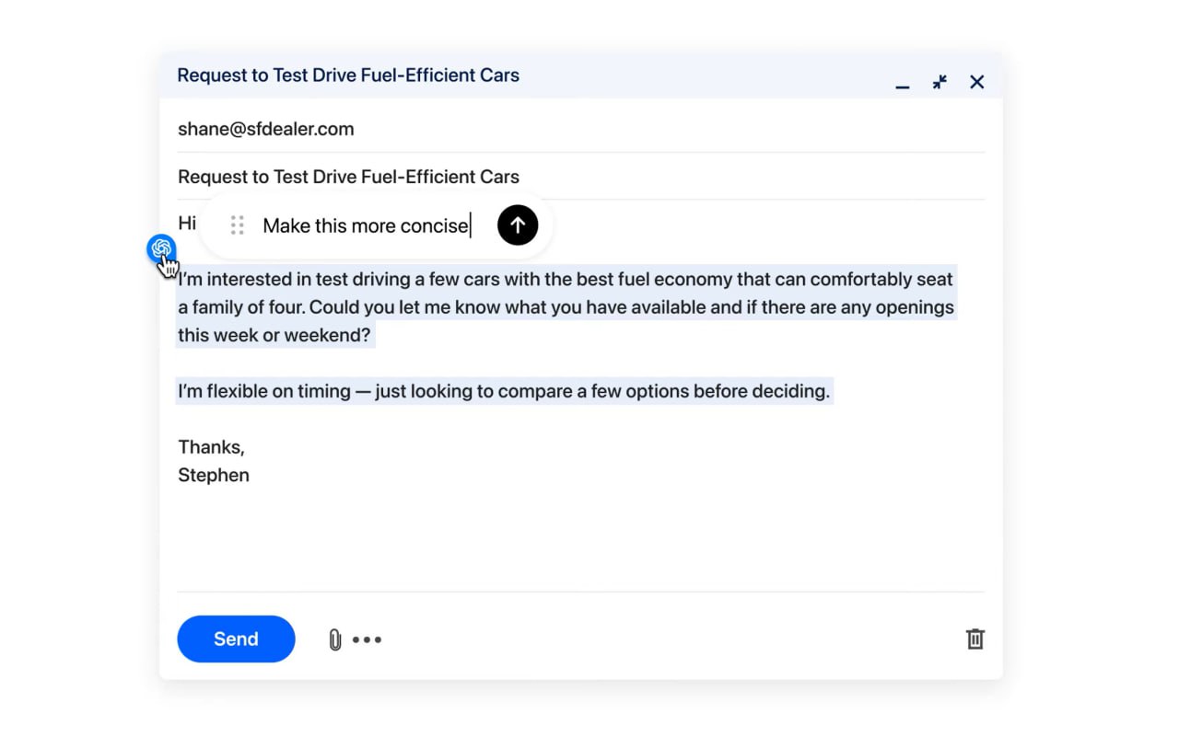
Task: Discard the draft with the trash icon
Action: click(975, 639)
